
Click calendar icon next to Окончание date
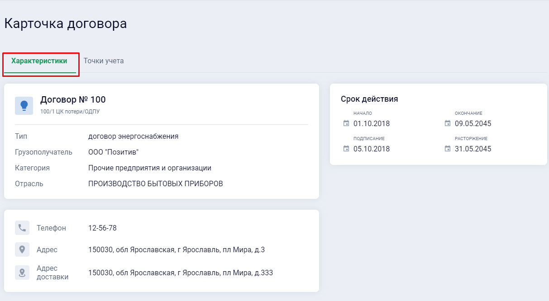pyautogui.click(x=448, y=123)
